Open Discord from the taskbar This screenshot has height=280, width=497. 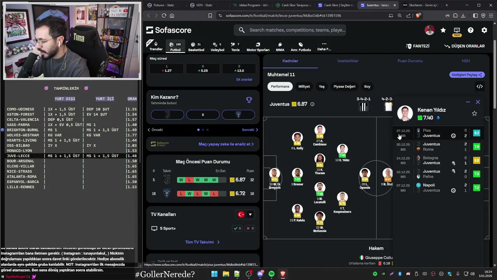tap(260, 274)
